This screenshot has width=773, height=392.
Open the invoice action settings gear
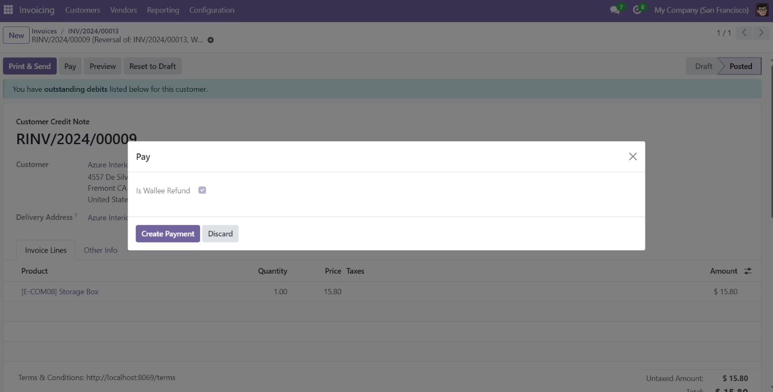point(210,40)
